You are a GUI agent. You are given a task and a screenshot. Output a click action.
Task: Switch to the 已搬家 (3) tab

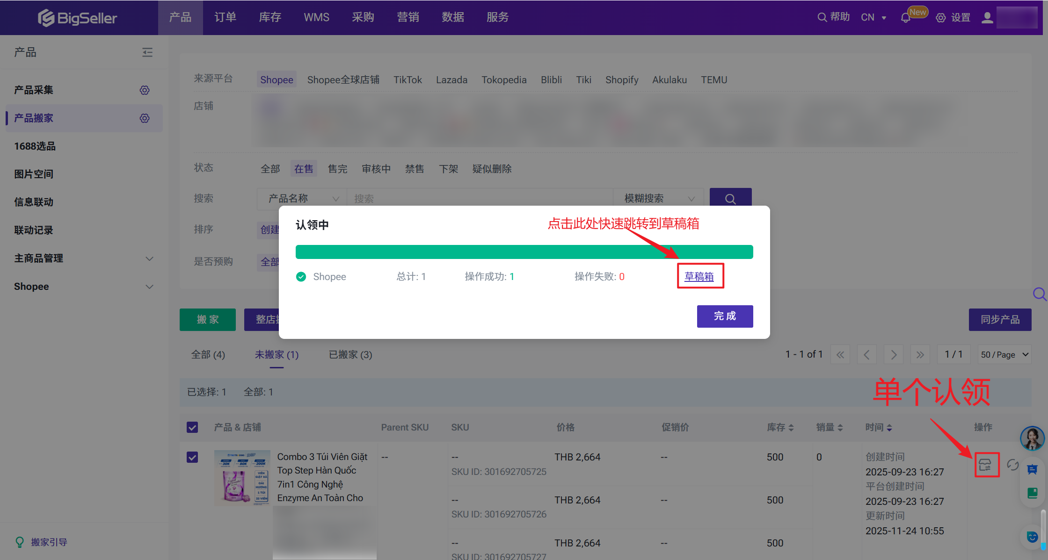pos(350,355)
